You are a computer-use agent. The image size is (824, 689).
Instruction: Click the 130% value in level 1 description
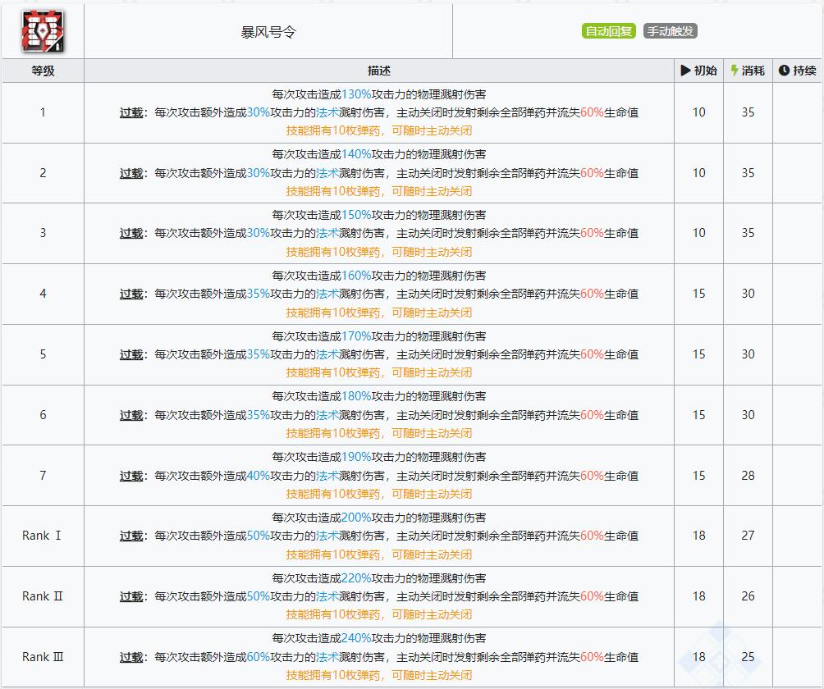click(355, 94)
